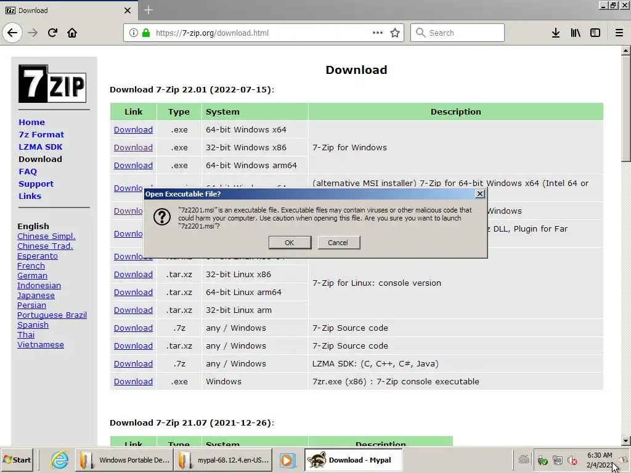
Task: Download the 7zr.exe console executable
Action: tap(133, 382)
